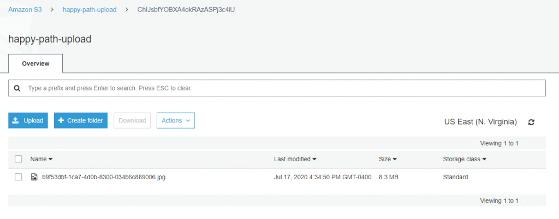Click the bottom Viewing 1 to 1 text
559x219 pixels.
click(499, 200)
